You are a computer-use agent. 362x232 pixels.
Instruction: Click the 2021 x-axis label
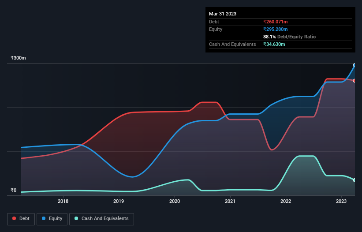coord(230,201)
